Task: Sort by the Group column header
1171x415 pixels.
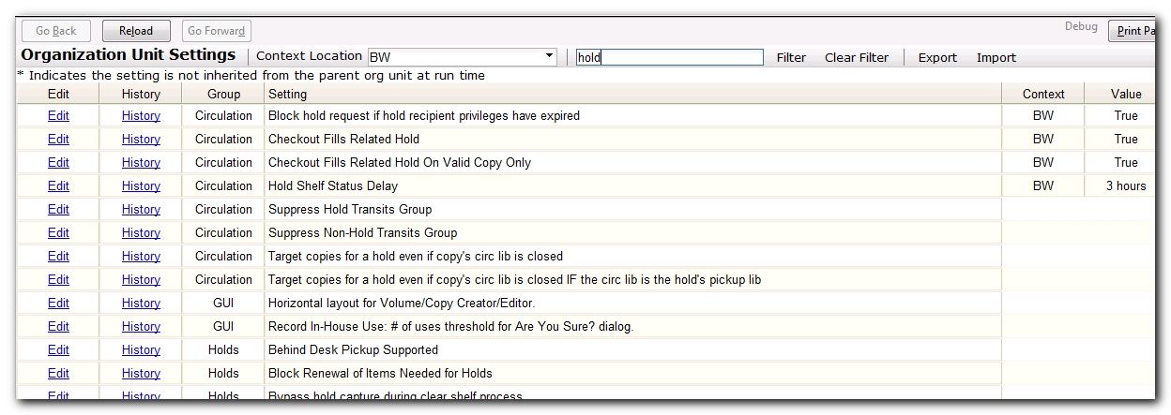Action: (223, 94)
